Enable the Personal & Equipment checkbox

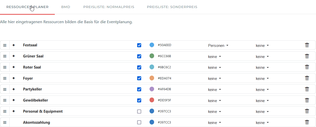click(x=139, y=111)
